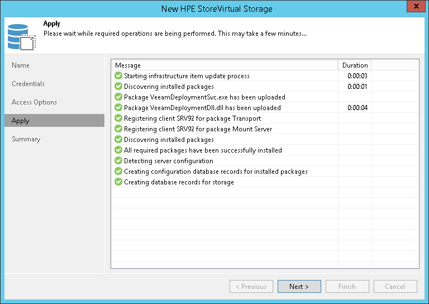Click status icon for Registering client Transport
Screen dimensions: 429x304
[118, 118]
